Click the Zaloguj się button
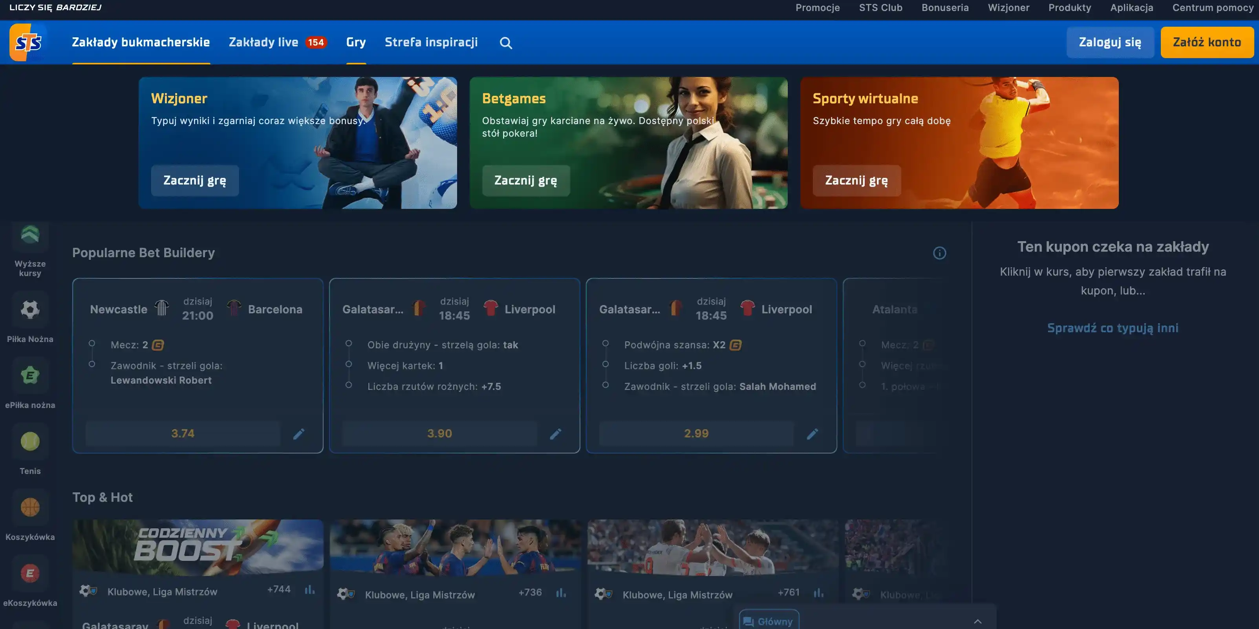This screenshot has width=1259, height=629. [1110, 42]
